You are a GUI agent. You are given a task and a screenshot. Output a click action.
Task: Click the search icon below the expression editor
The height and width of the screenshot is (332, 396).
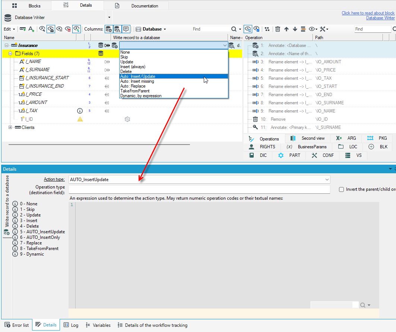click(x=363, y=305)
